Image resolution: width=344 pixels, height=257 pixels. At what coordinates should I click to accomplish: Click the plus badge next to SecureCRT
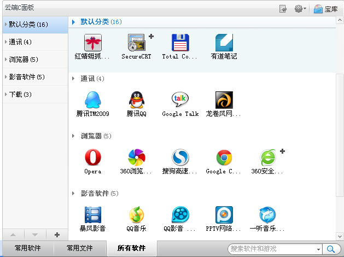151,37
